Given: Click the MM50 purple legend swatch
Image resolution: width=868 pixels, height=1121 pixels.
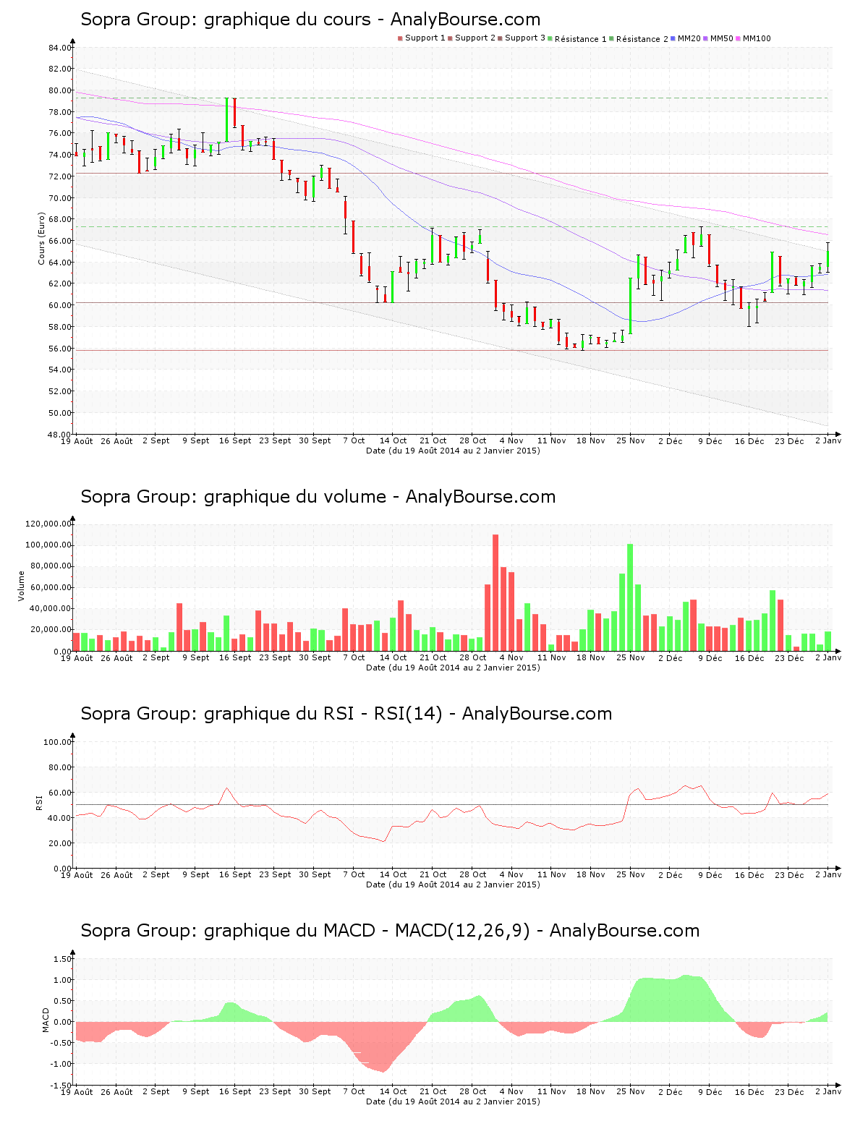Looking at the screenshot, I should pos(706,38).
